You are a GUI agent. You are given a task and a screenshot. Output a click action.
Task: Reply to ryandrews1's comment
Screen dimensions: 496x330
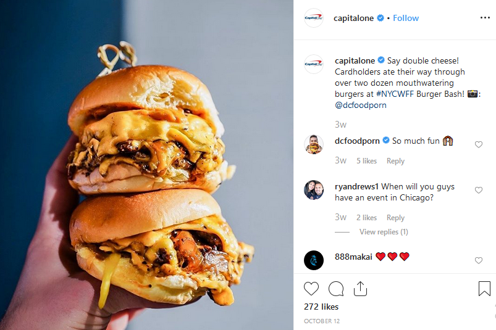395,218
